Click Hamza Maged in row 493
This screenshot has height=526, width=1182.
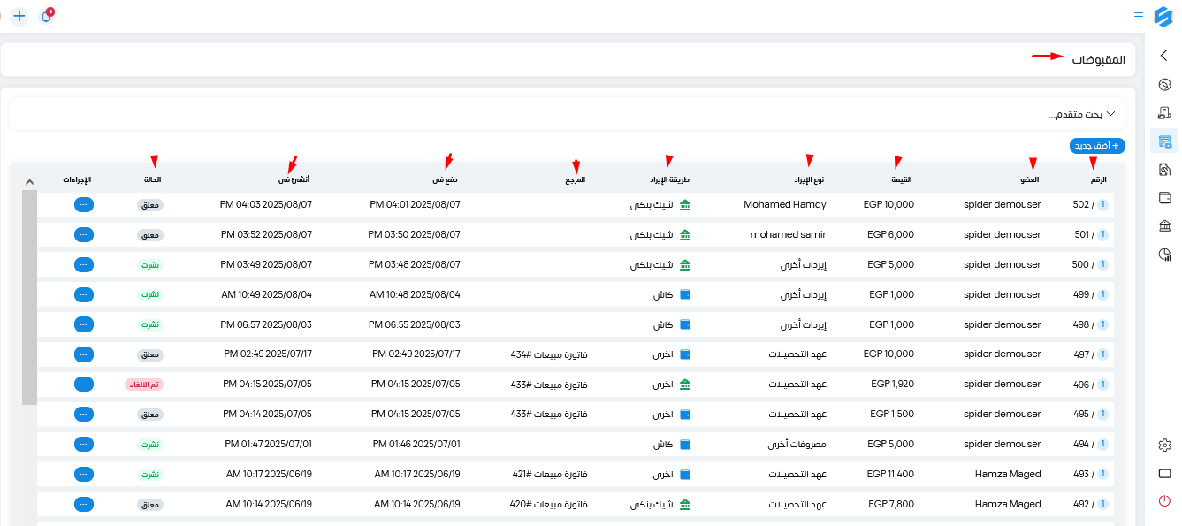tap(1008, 475)
